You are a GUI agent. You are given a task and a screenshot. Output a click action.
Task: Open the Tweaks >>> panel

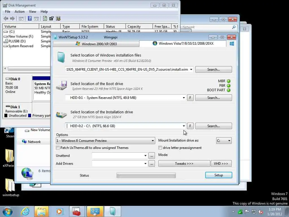tap(184, 164)
